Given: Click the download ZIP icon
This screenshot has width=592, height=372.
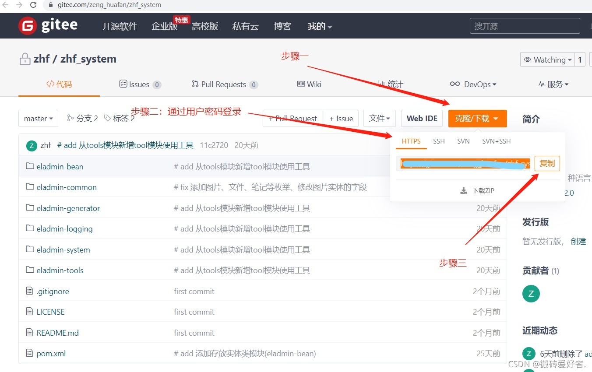Looking at the screenshot, I should click(x=464, y=191).
